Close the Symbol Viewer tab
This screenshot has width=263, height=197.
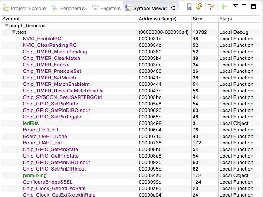point(173,8)
